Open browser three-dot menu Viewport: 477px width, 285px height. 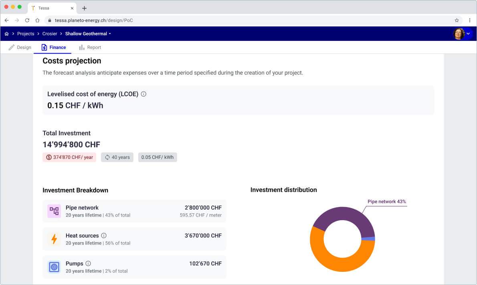pyautogui.click(x=469, y=20)
